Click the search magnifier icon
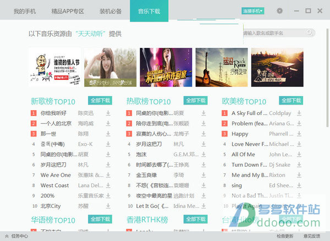This screenshot has width=330, height=241. click(309, 32)
